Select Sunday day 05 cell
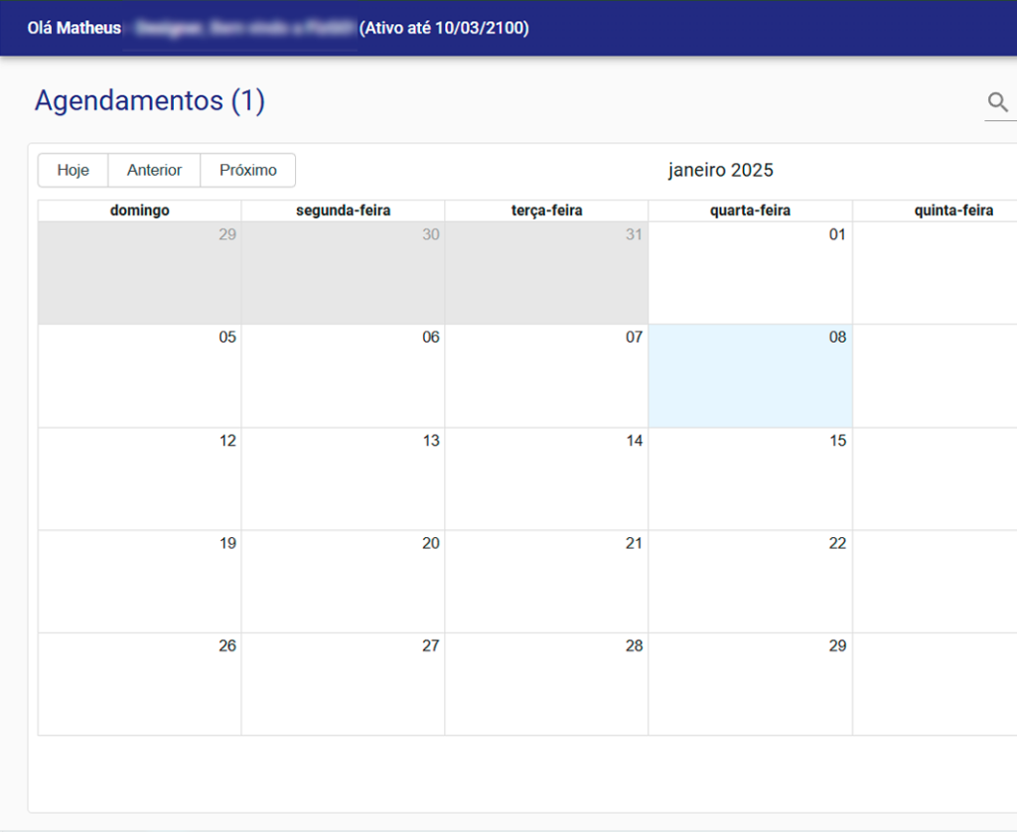Screen dimensions: 1017x832 coord(139,376)
